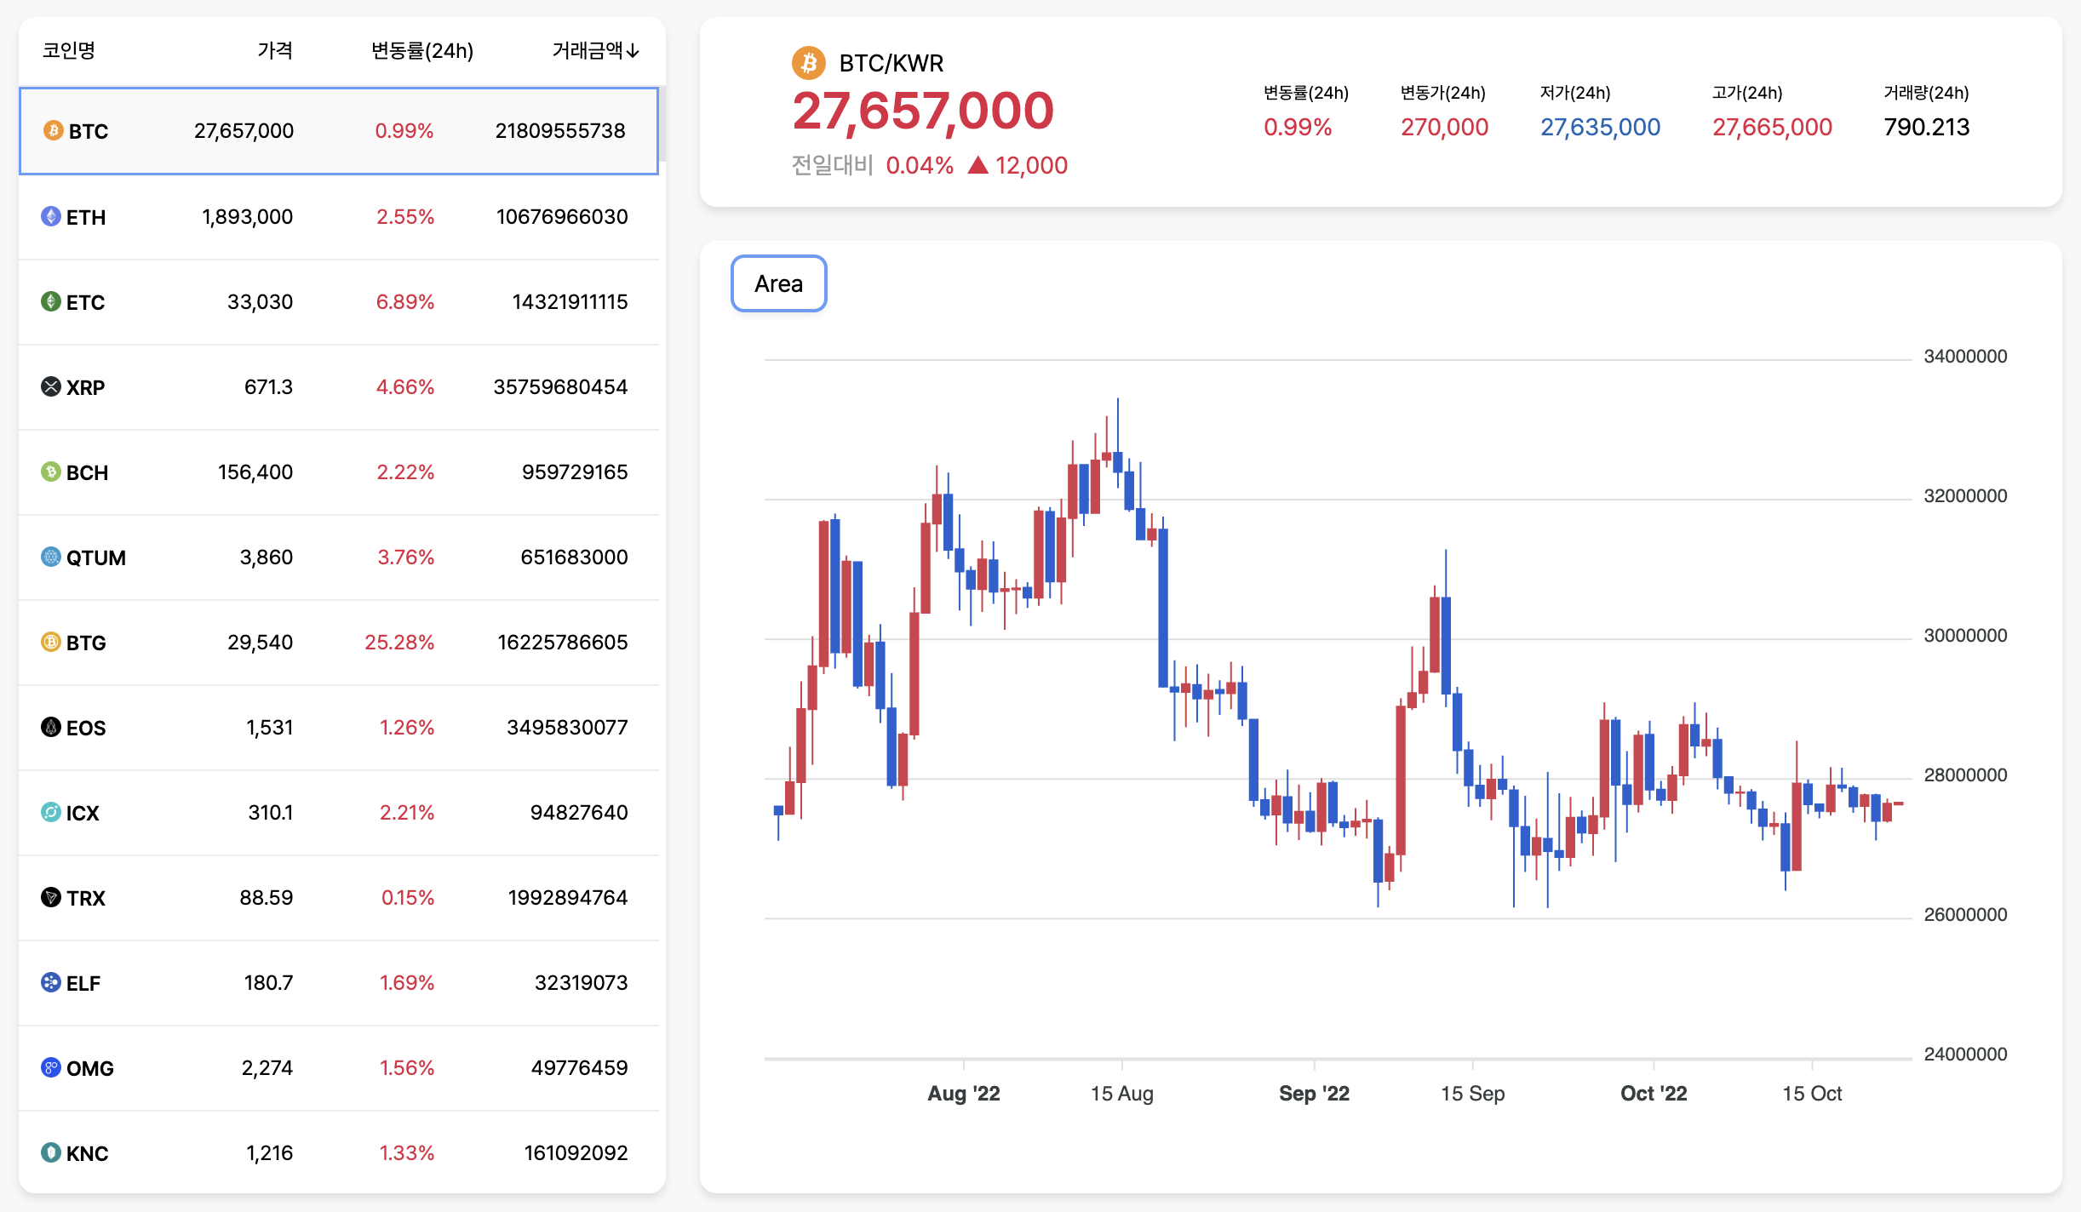Click the XRP coin icon

52,387
